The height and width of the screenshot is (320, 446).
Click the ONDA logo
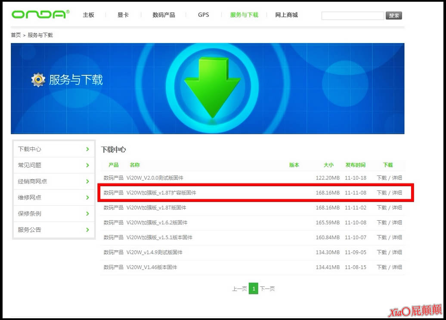[40, 15]
